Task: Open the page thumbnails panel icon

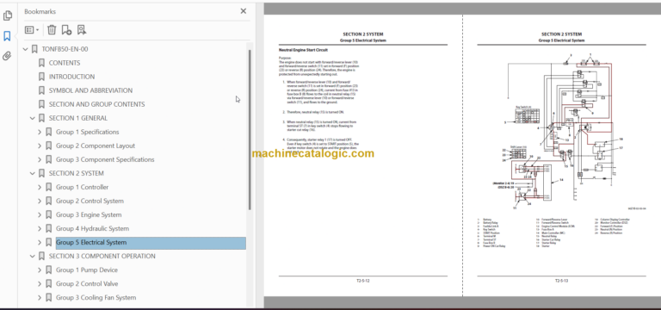Action: [x=7, y=16]
